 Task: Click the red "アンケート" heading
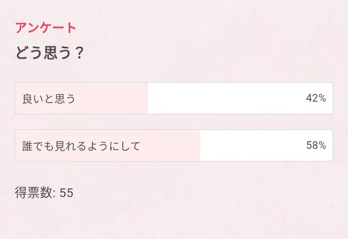46,28
